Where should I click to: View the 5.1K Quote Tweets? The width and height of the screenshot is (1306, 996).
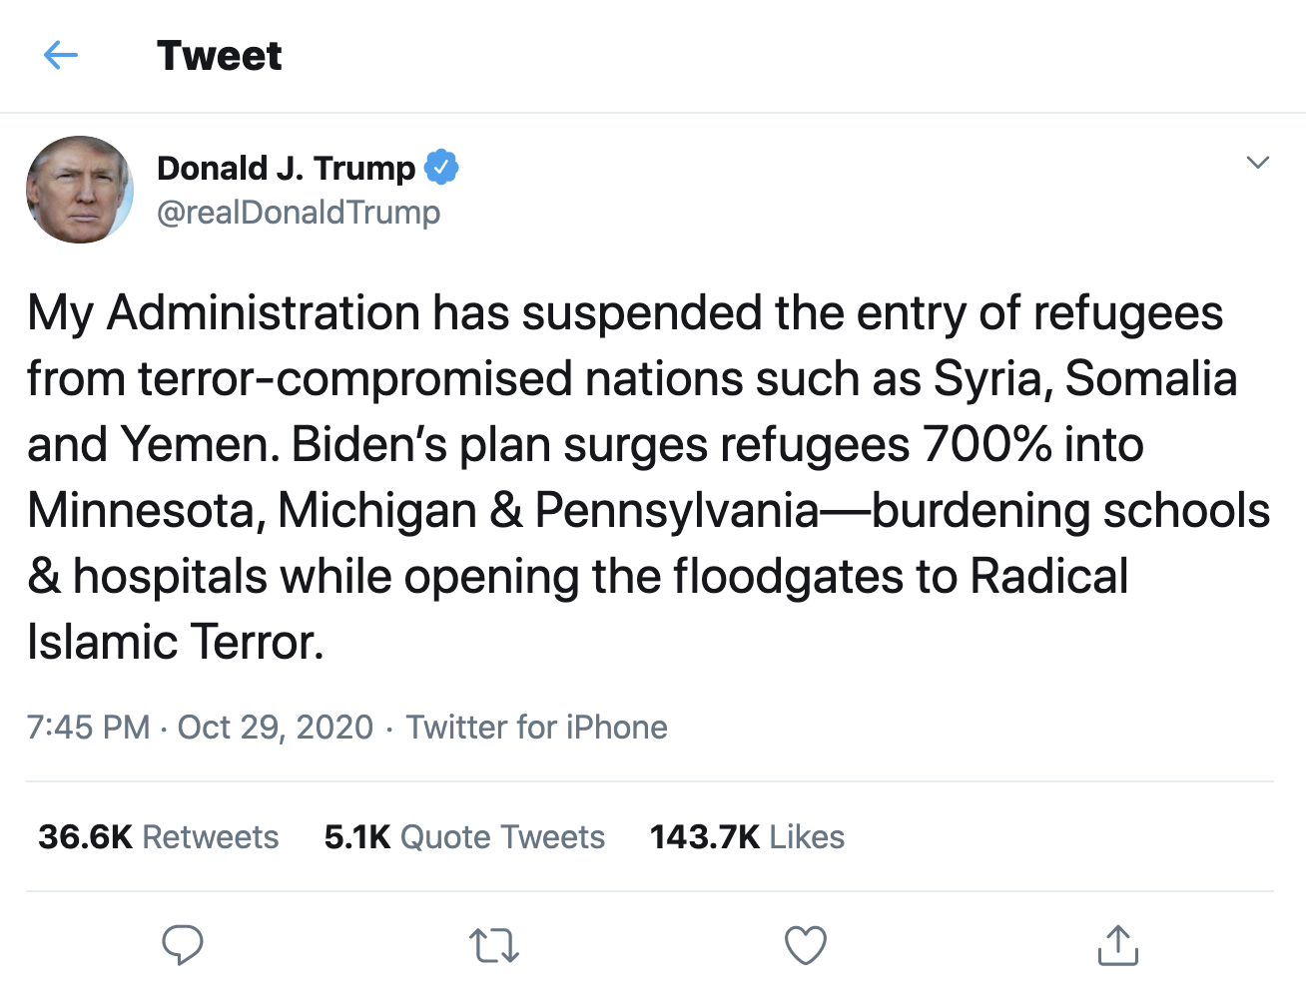[x=463, y=837]
